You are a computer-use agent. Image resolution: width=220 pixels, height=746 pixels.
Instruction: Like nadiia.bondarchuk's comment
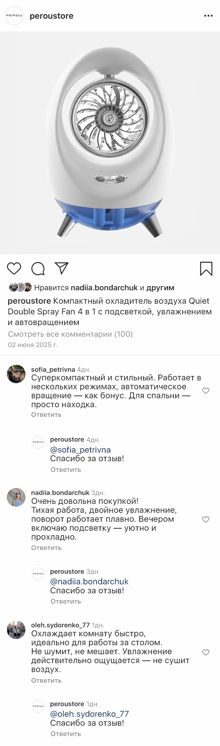pyautogui.click(x=206, y=519)
